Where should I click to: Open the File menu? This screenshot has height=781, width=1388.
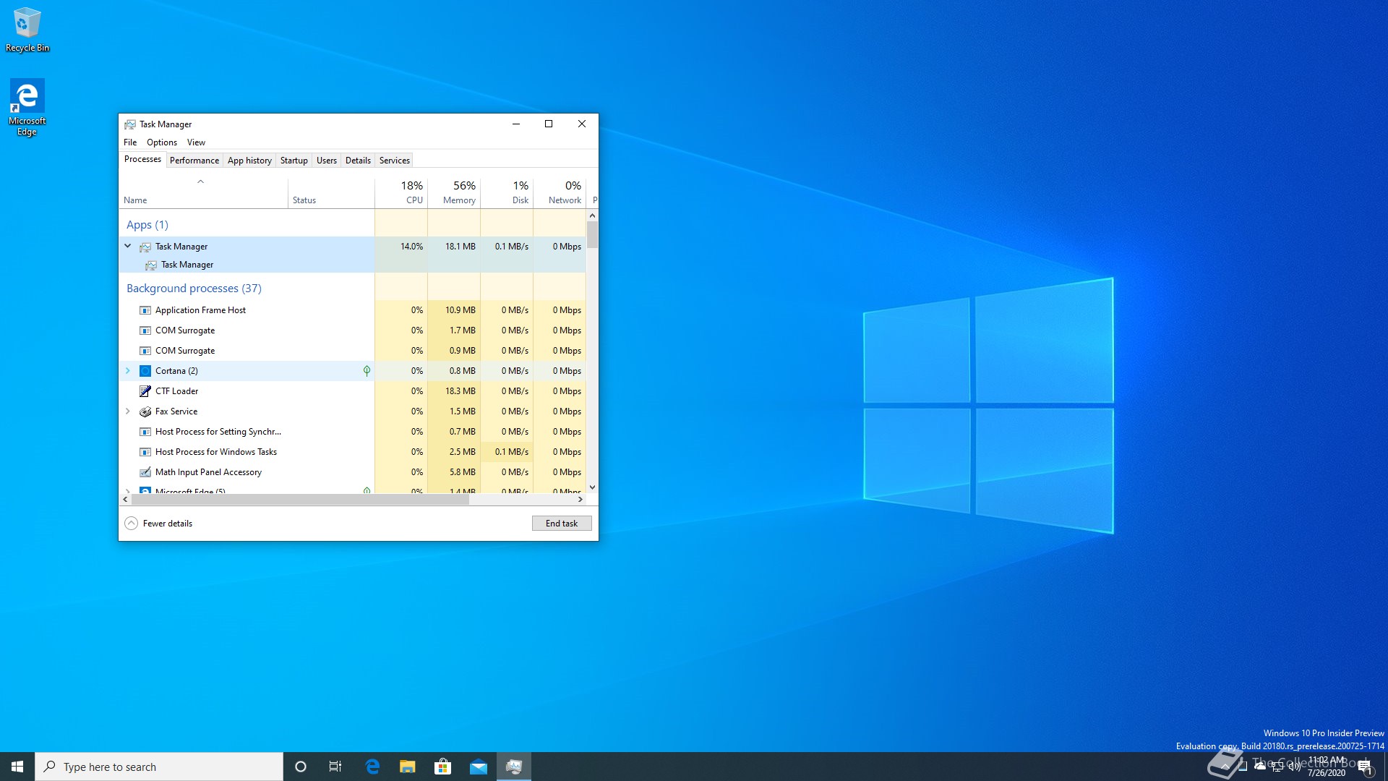coord(130,142)
